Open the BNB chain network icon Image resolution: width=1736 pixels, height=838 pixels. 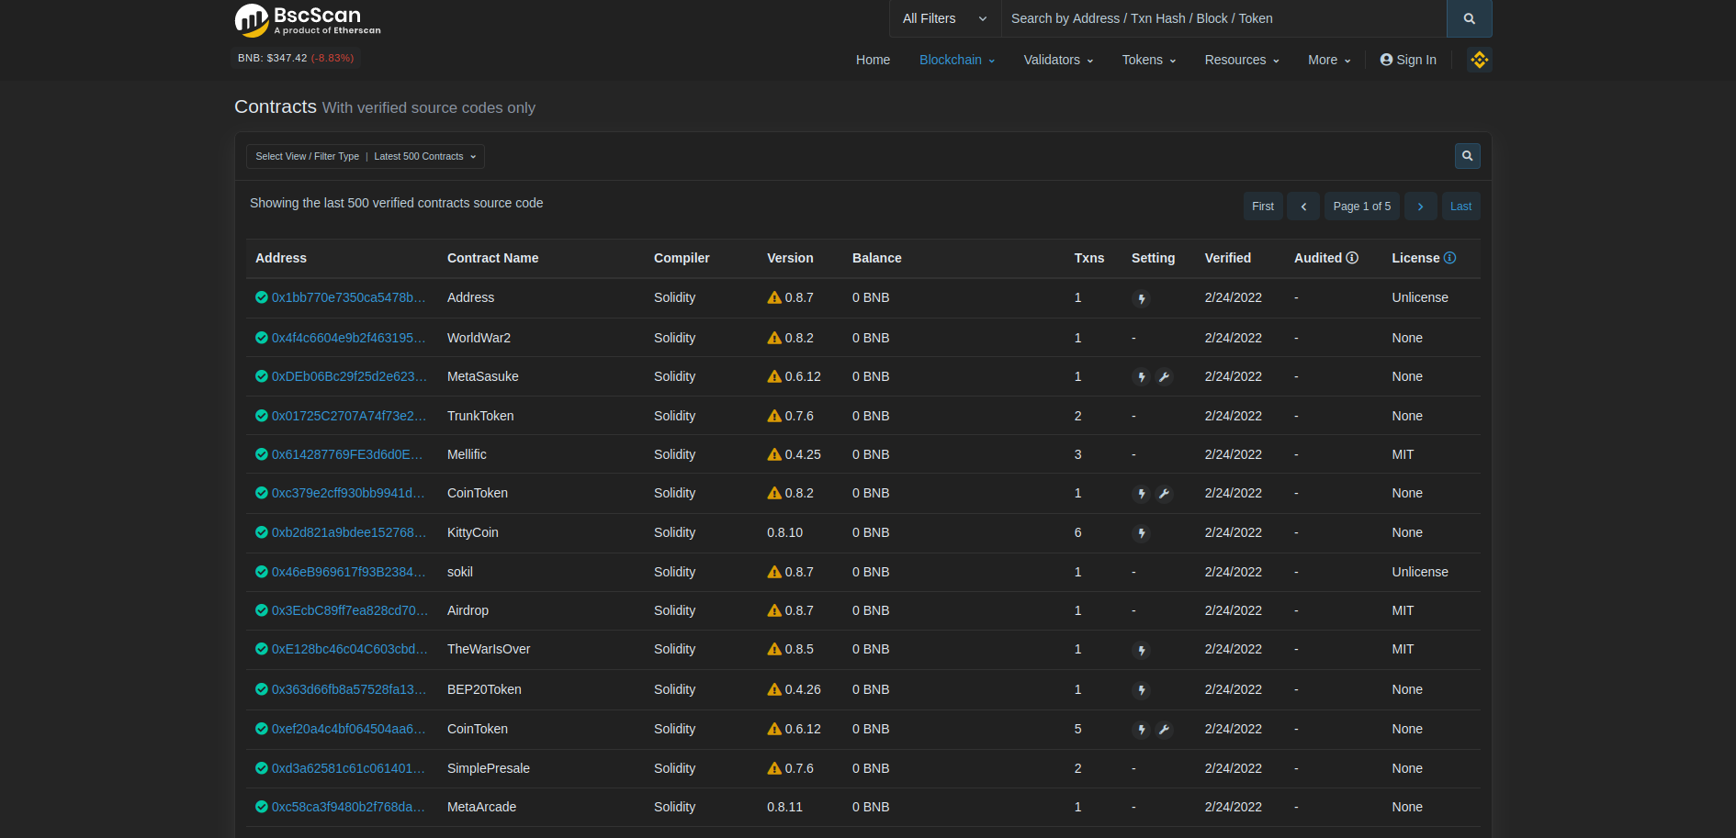(x=1479, y=60)
